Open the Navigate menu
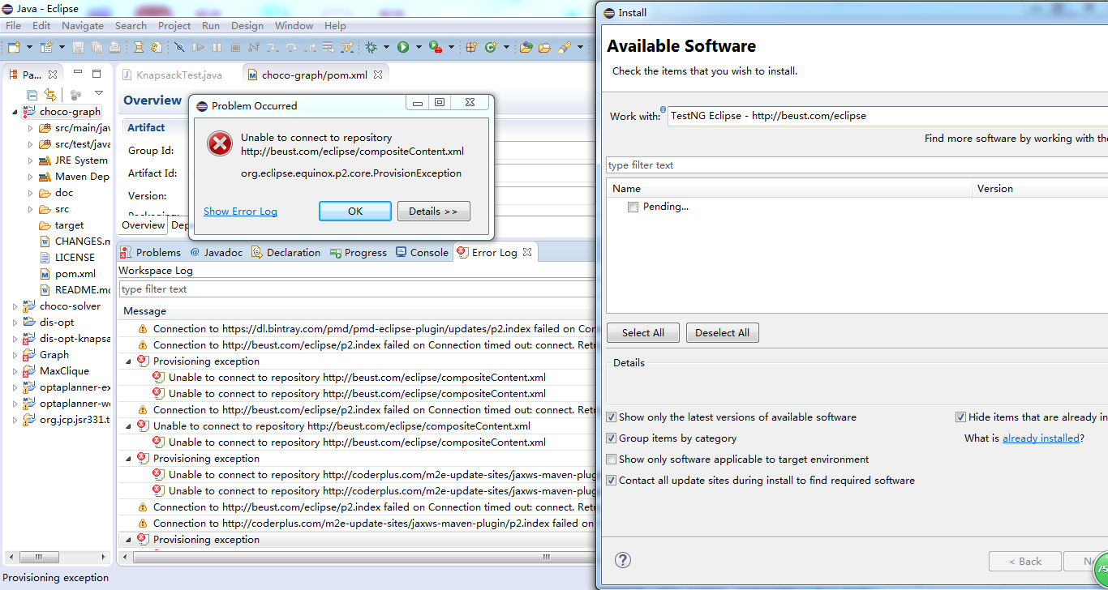This screenshot has height=590, width=1108. point(83,26)
